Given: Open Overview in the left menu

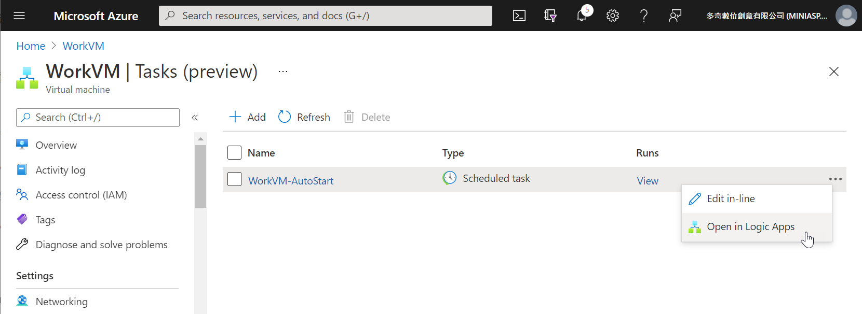Looking at the screenshot, I should tap(56, 145).
